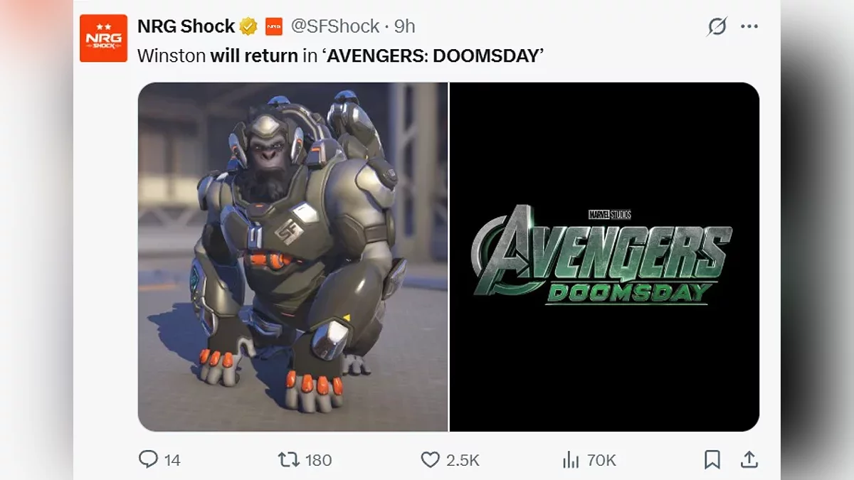The width and height of the screenshot is (854, 480).
Task: Click the 2.5K likes count
Action: (463, 460)
